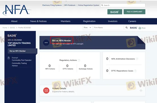Click the CFTC Actions count

coord(67,66)
